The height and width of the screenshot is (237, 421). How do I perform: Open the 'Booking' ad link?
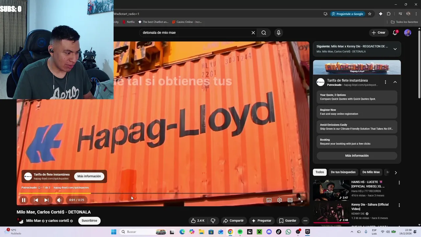tap(357, 142)
